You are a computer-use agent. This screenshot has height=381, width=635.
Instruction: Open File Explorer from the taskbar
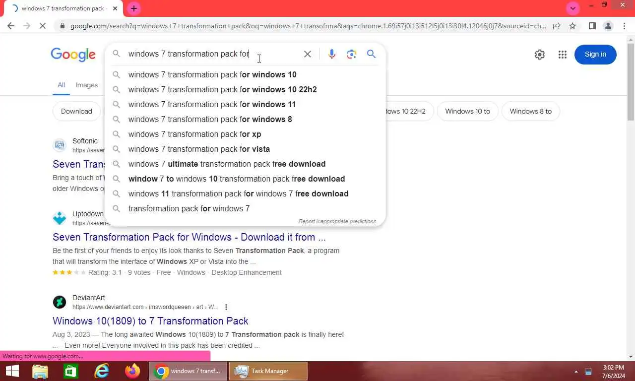[x=40, y=371]
